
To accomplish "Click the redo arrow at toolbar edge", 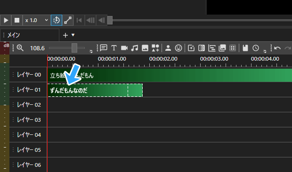I will (288, 48).
